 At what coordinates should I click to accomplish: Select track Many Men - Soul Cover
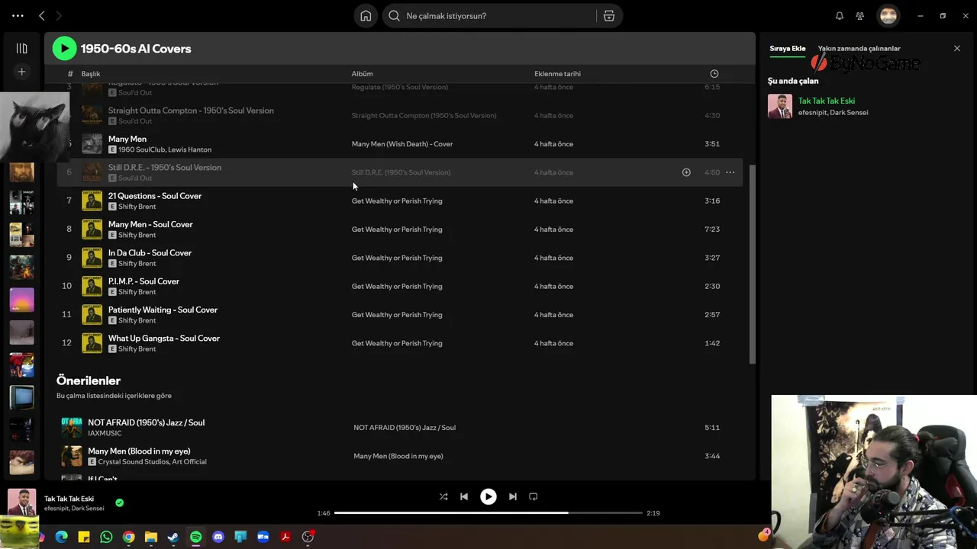tap(150, 224)
